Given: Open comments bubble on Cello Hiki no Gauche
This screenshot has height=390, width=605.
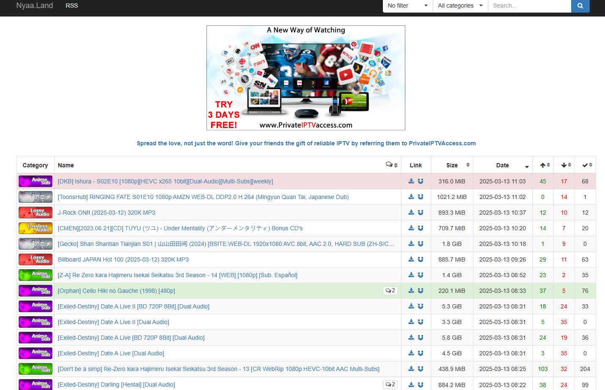Looking at the screenshot, I should 390,291.
